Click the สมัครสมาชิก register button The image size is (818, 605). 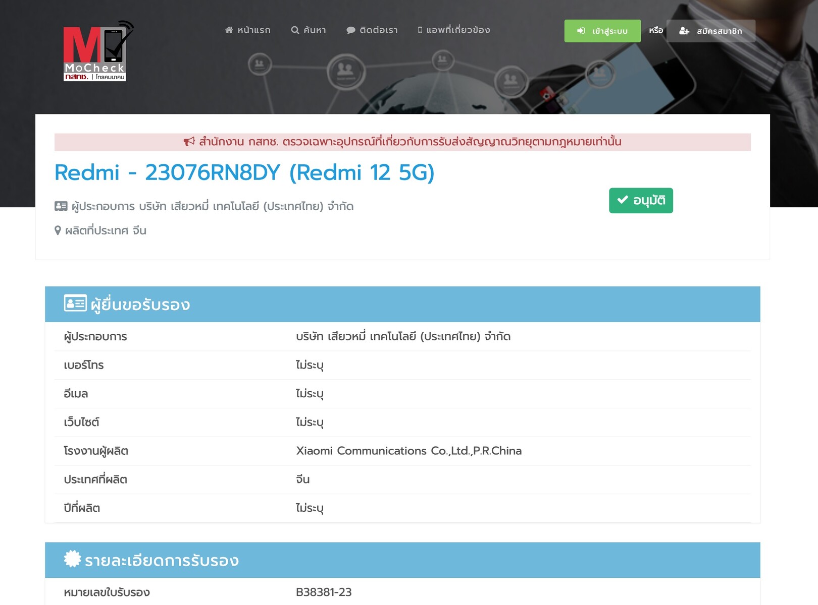pos(711,31)
